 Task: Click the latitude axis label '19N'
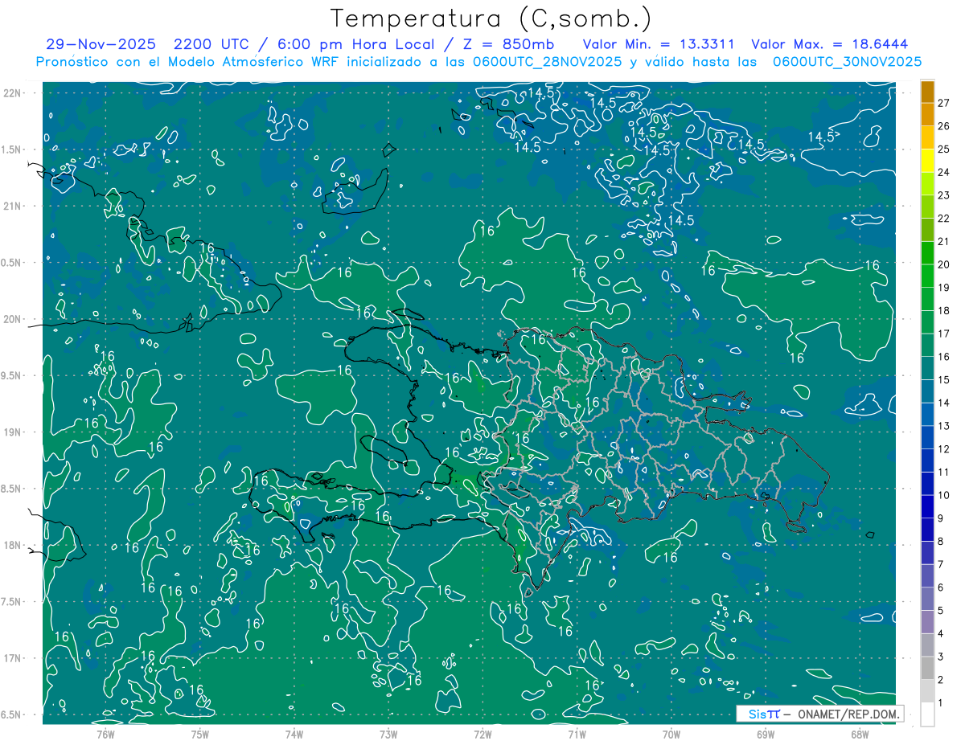tap(13, 432)
